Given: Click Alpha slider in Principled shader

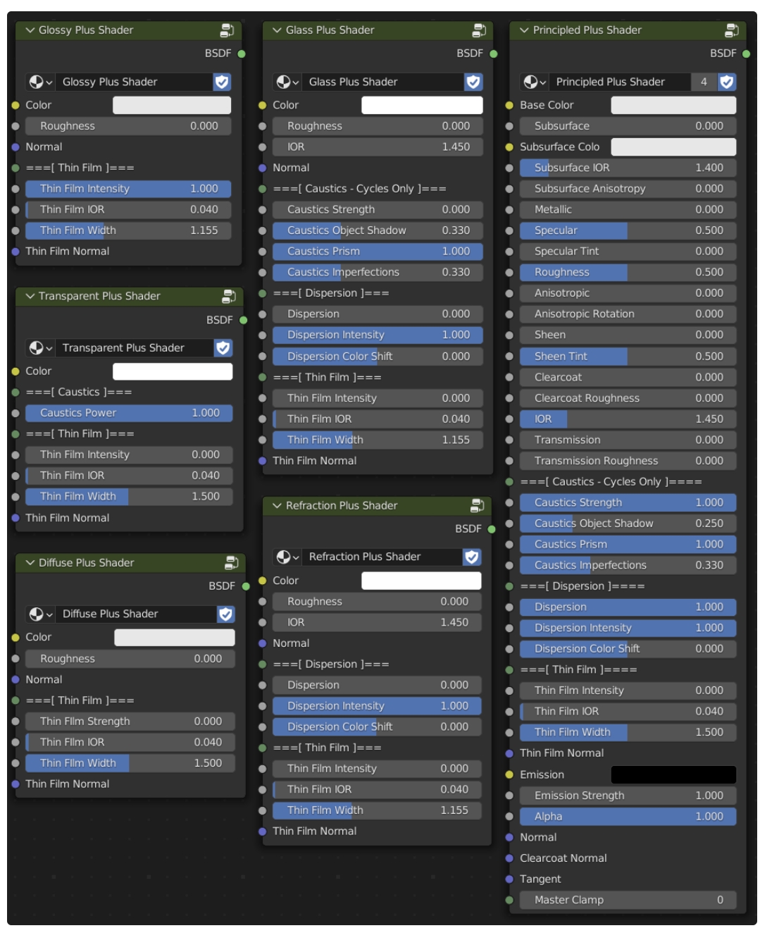Looking at the screenshot, I should (x=628, y=817).
